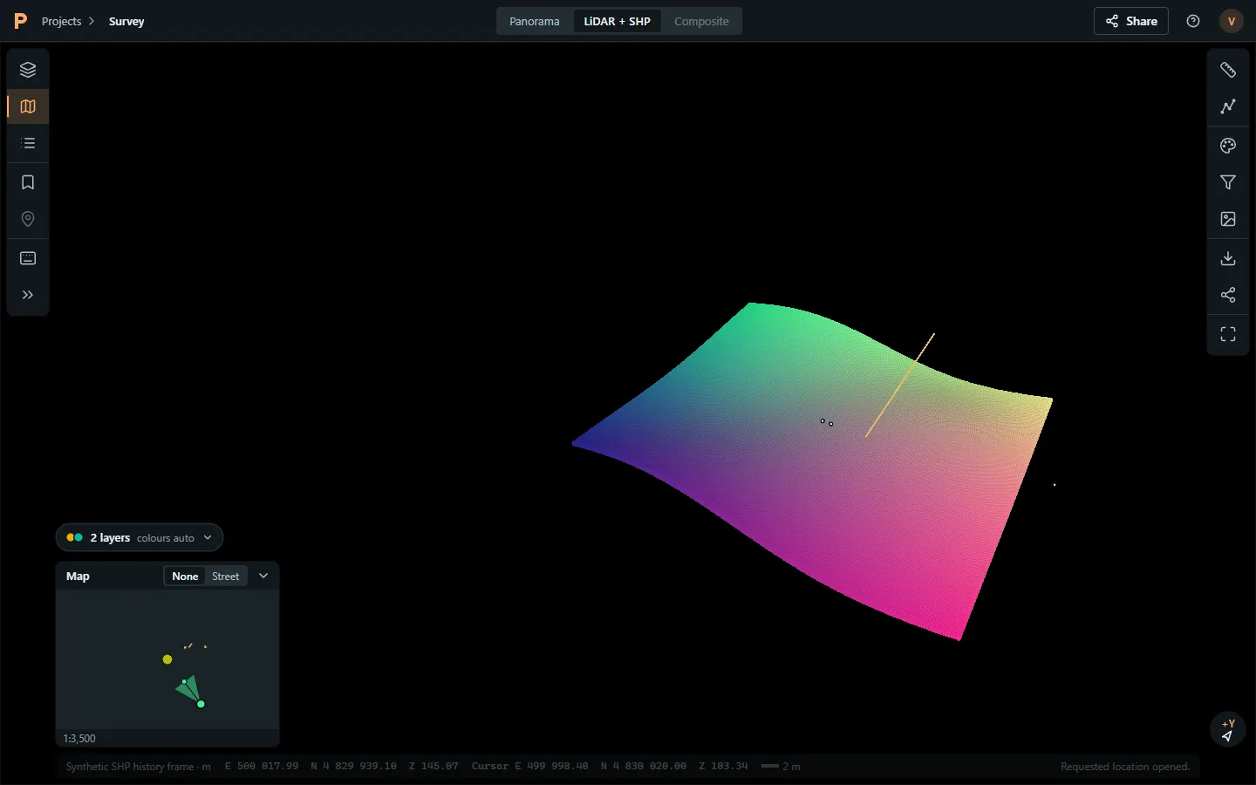Click the yellow dot on the minimap
This screenshot has height=785, width=1256.
pos(167,659)
